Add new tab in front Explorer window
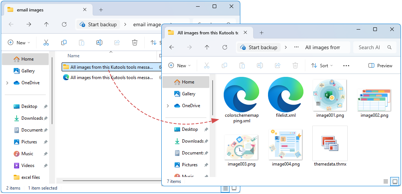 pyautogui.click(x=261, y=33)
